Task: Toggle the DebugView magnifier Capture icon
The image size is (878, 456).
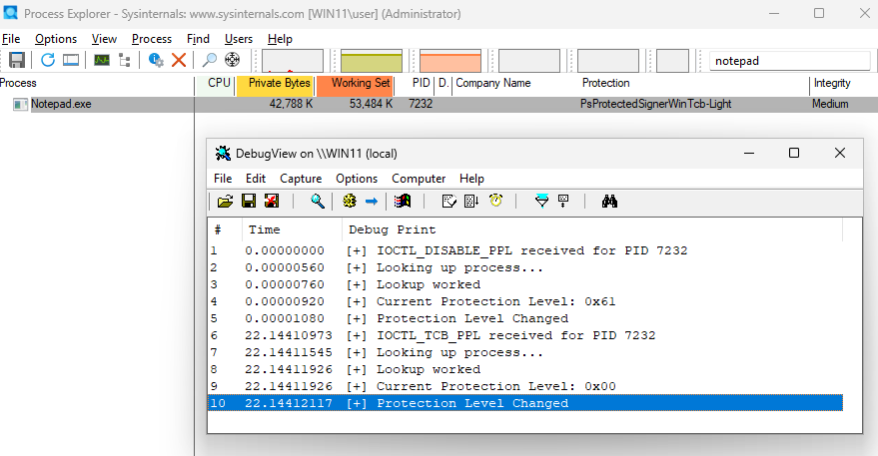Action: (318, 202)
